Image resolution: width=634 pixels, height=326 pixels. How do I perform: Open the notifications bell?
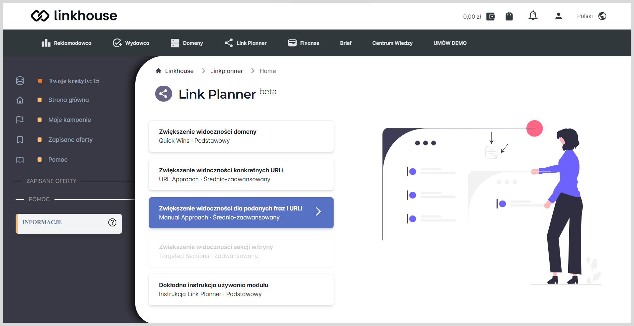point(533,16)
